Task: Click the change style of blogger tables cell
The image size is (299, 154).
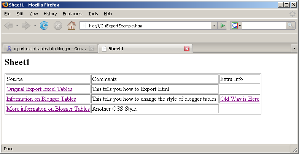Action: click(155, 99)
